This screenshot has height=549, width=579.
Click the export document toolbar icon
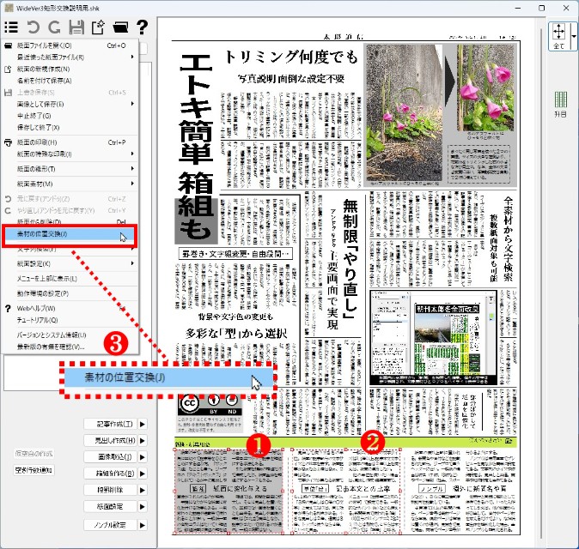pyautogui.click(x=98, y=27)
